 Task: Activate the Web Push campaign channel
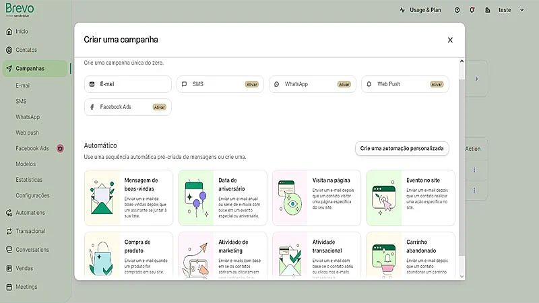[437, 84]
